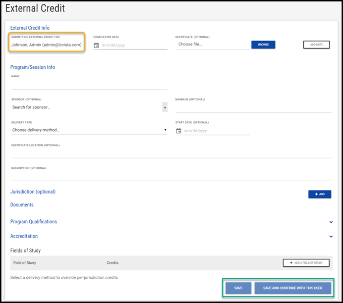Open the Start Date calendar icon
The image size is (343, 303).
[x=179, y=131]
